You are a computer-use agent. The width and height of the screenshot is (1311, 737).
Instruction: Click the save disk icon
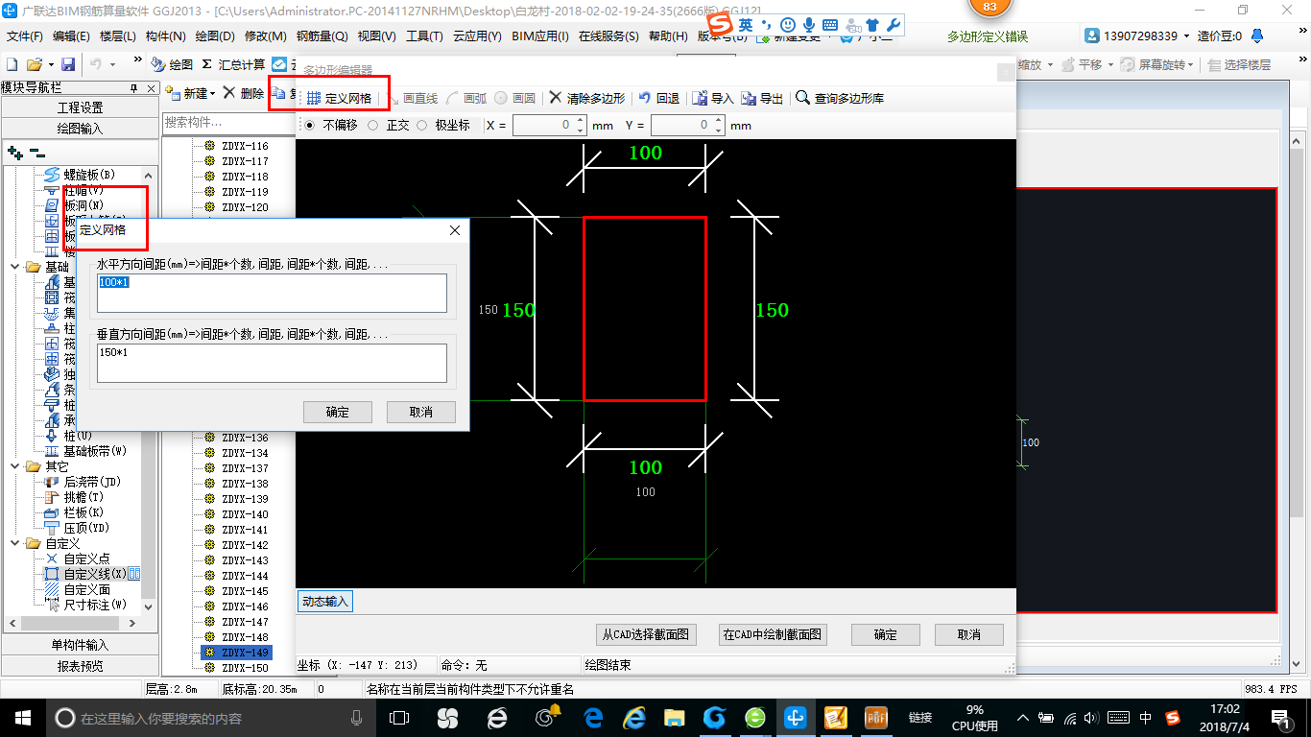pos(68,64)
